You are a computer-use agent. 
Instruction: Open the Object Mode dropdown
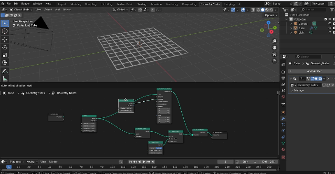[x=21, y=10]
